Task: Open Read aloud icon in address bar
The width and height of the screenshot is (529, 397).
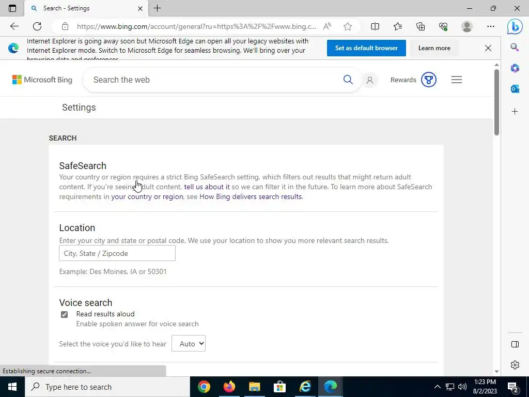Action: point(327,26)
